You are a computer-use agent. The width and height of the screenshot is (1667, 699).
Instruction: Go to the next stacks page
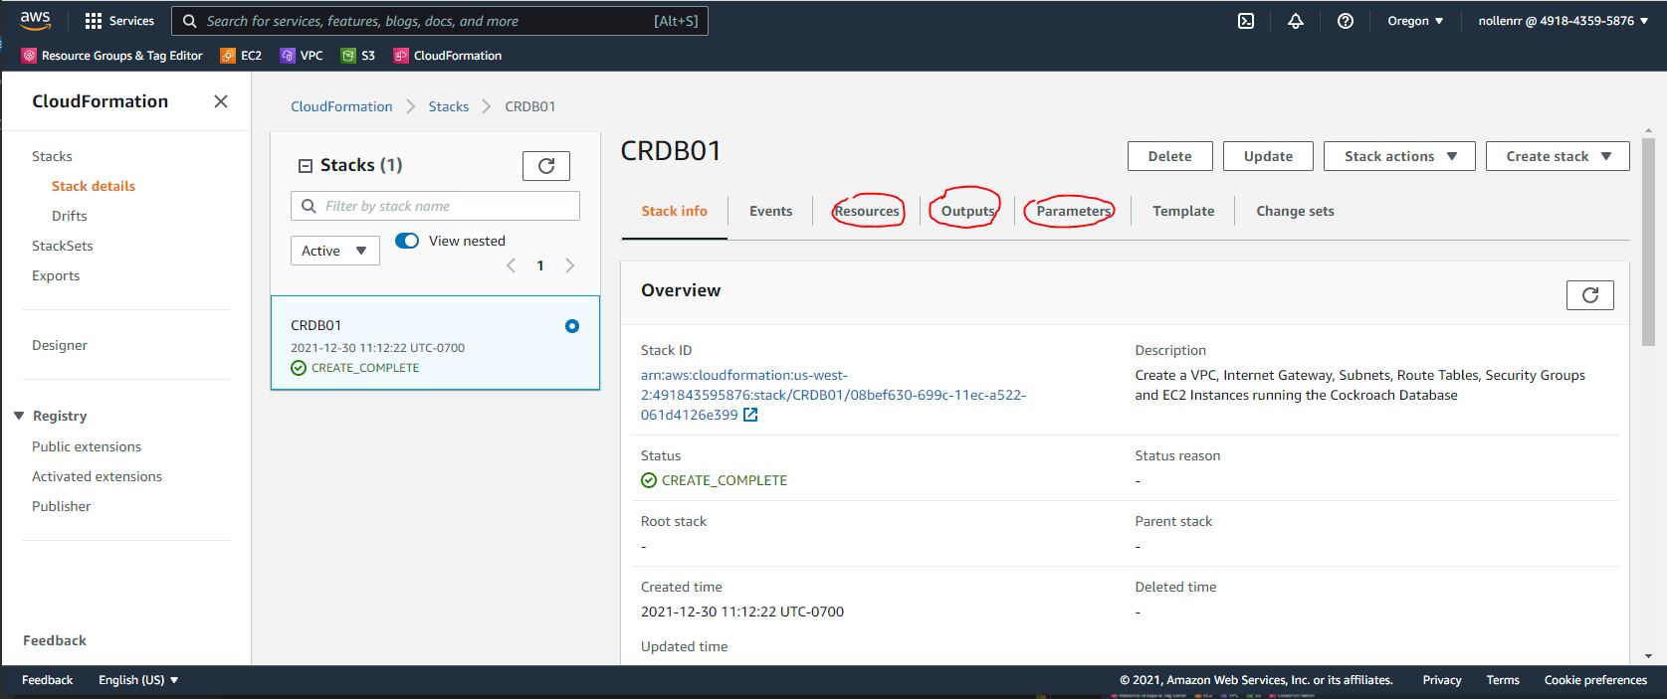tap(570, 265)
